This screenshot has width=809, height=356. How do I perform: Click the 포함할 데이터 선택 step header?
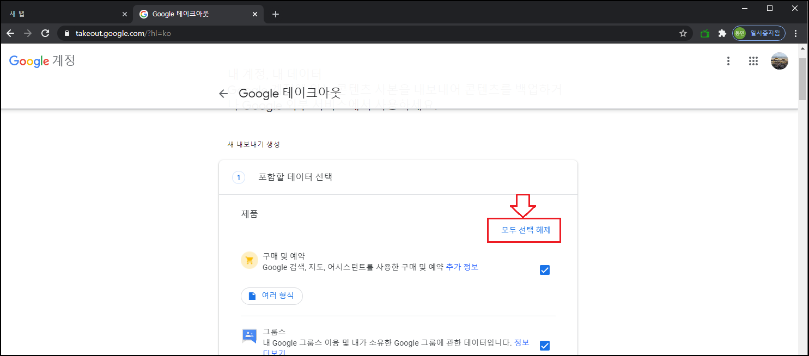pyautogui.click(x=398, y=177)
